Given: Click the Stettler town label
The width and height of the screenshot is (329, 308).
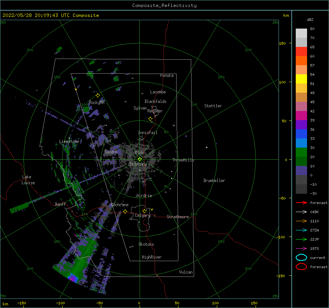Looking at the screenshot, I should 213,106.
